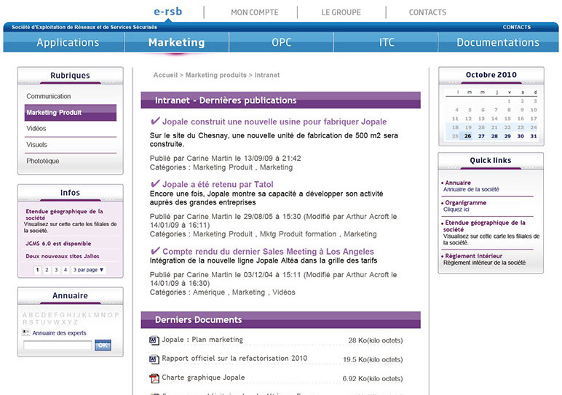Open 'Rapport officiel sur la refactorisation 2010'
This screenshot has height=395, width=562.
tap(234, 359)
